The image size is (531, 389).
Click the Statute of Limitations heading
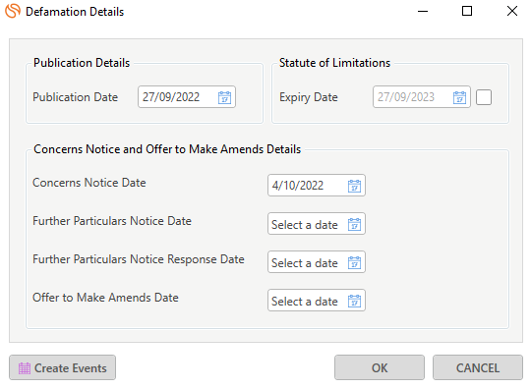334,63
